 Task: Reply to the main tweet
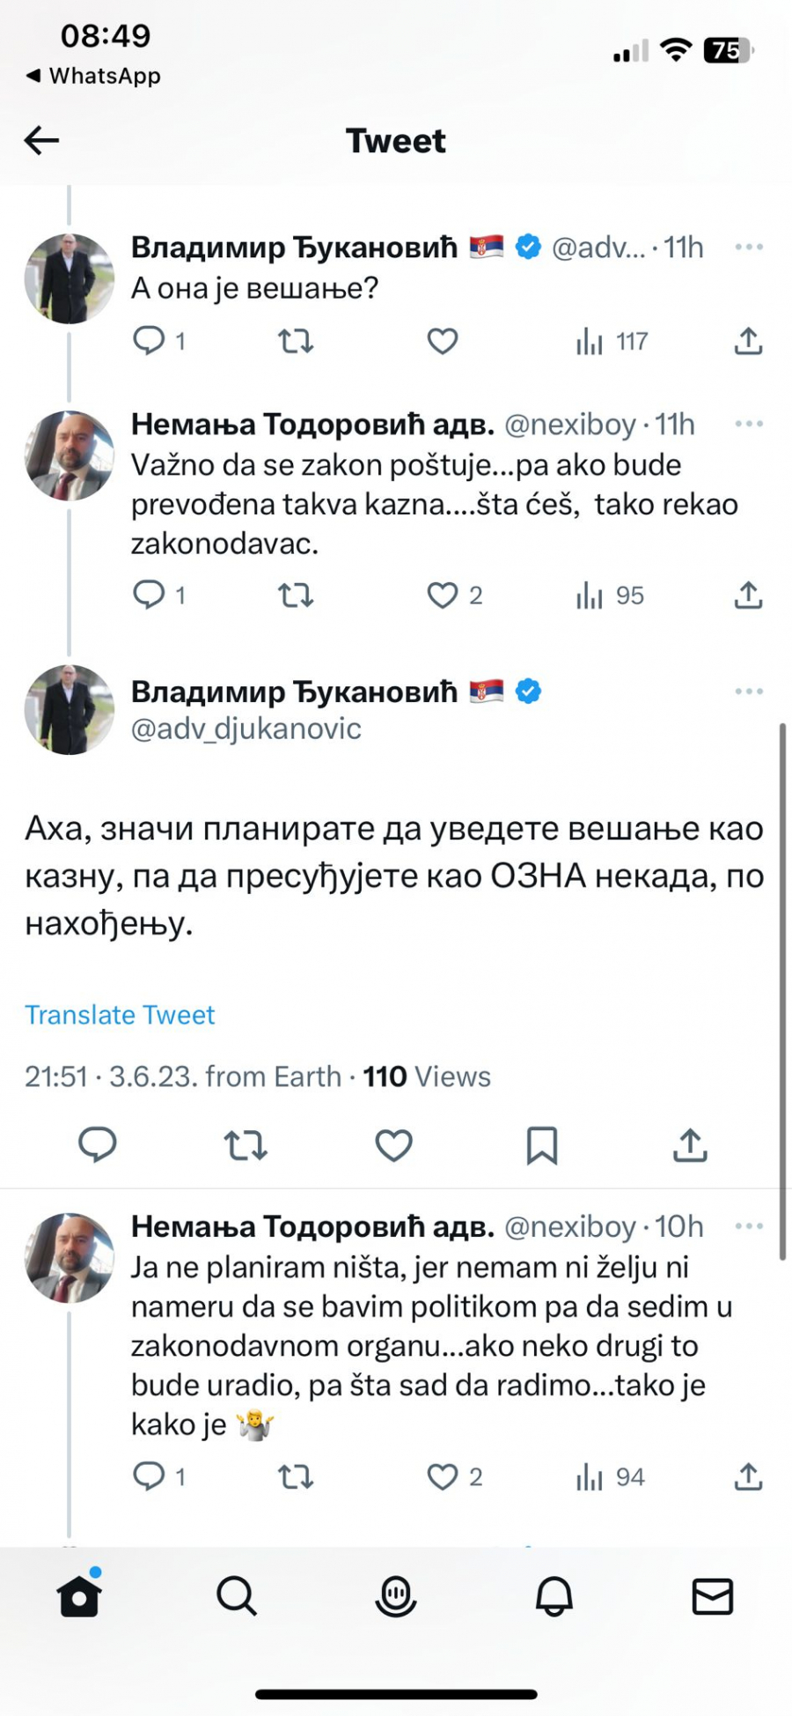coord(98,1145)
